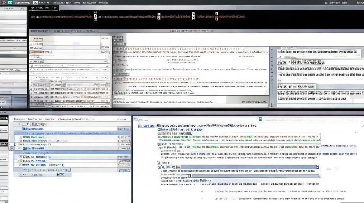The width and height of the screenshot is (364, 203).
Task: Click arrow at right end of blue bar
Action: point(318,167)
